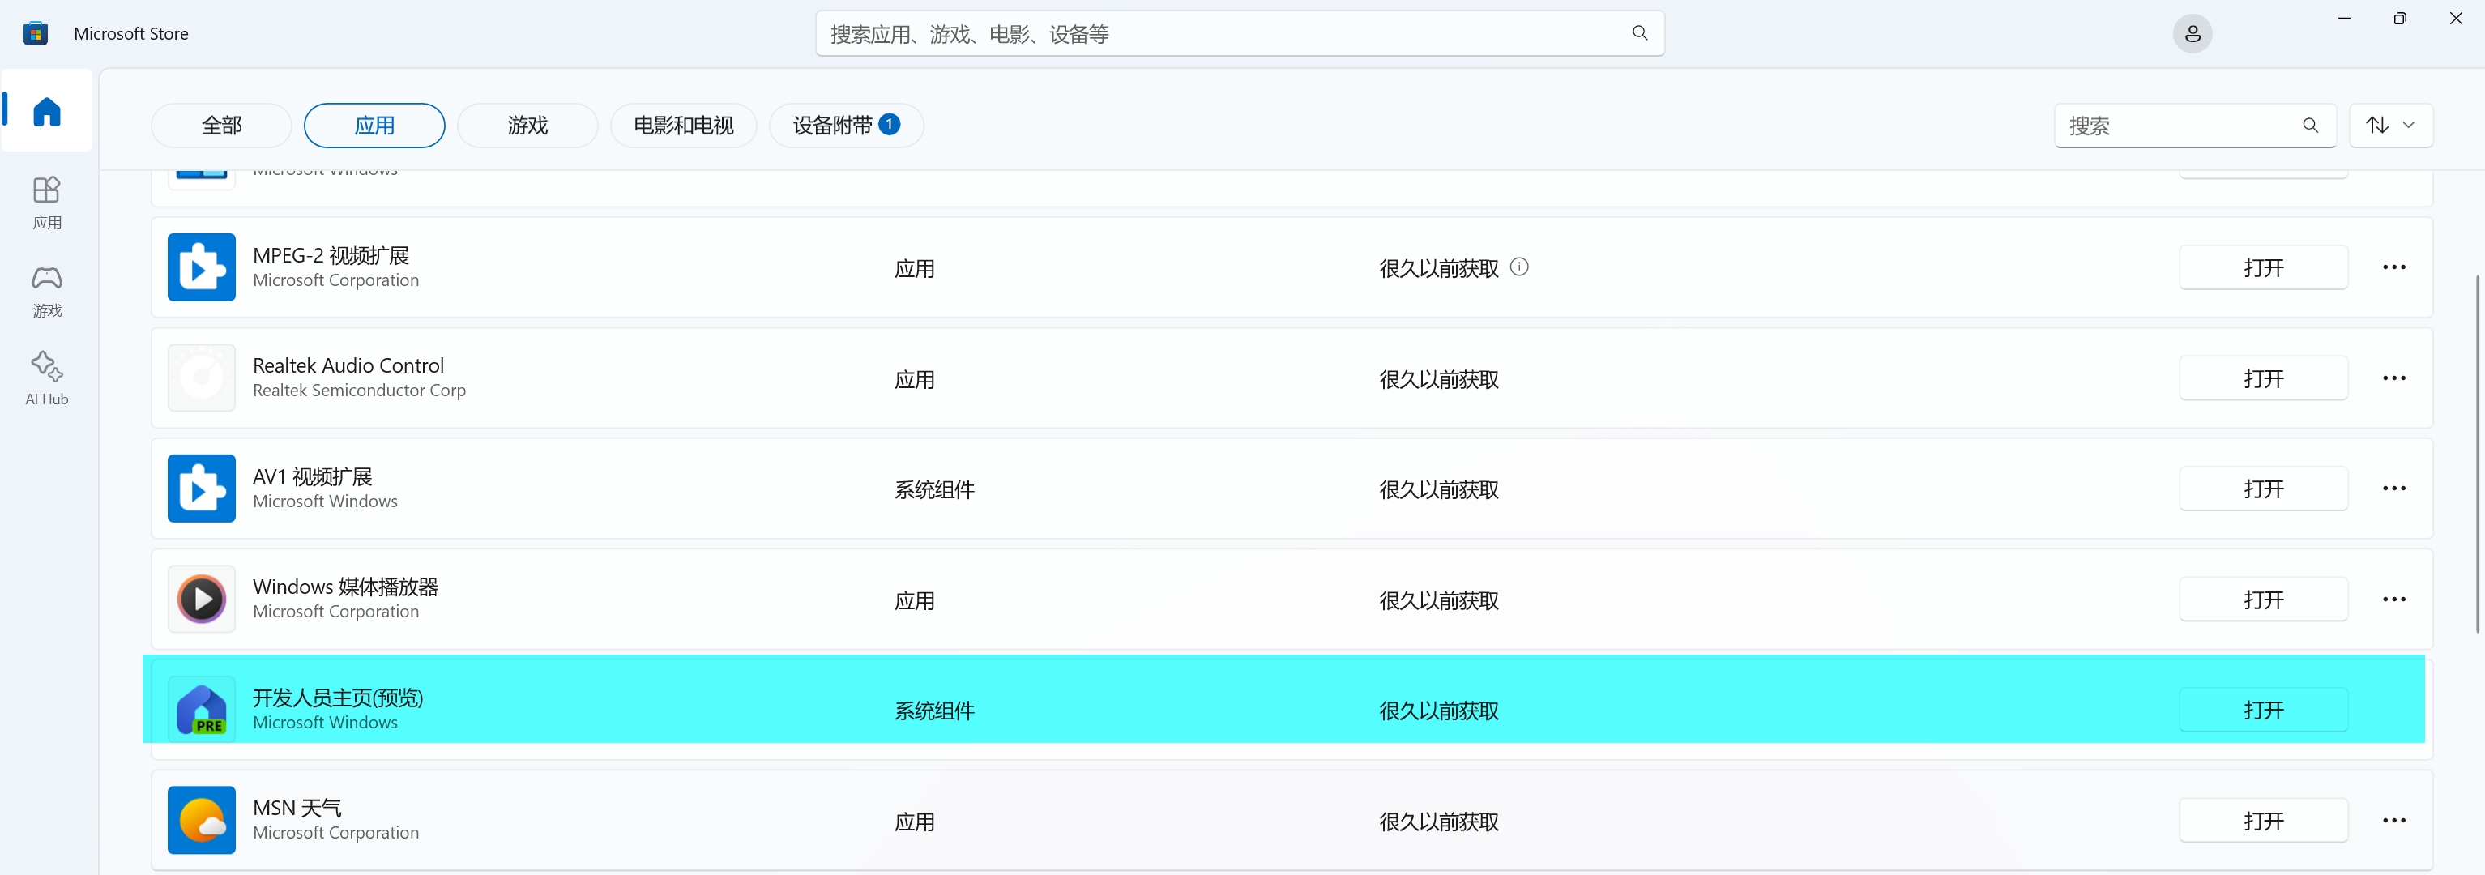Open more options for Realtek Audio Control

2393,378
